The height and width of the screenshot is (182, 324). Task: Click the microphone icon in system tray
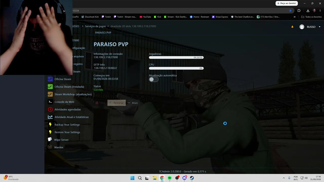[289, 178]
